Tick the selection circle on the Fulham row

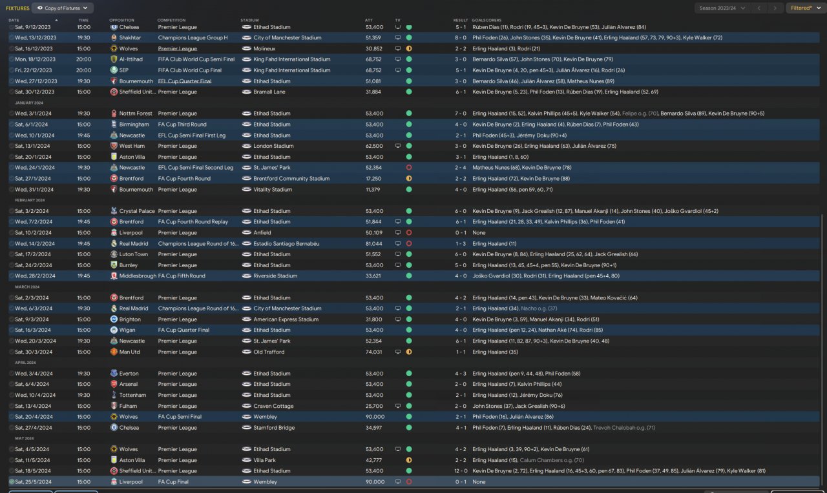12,407
